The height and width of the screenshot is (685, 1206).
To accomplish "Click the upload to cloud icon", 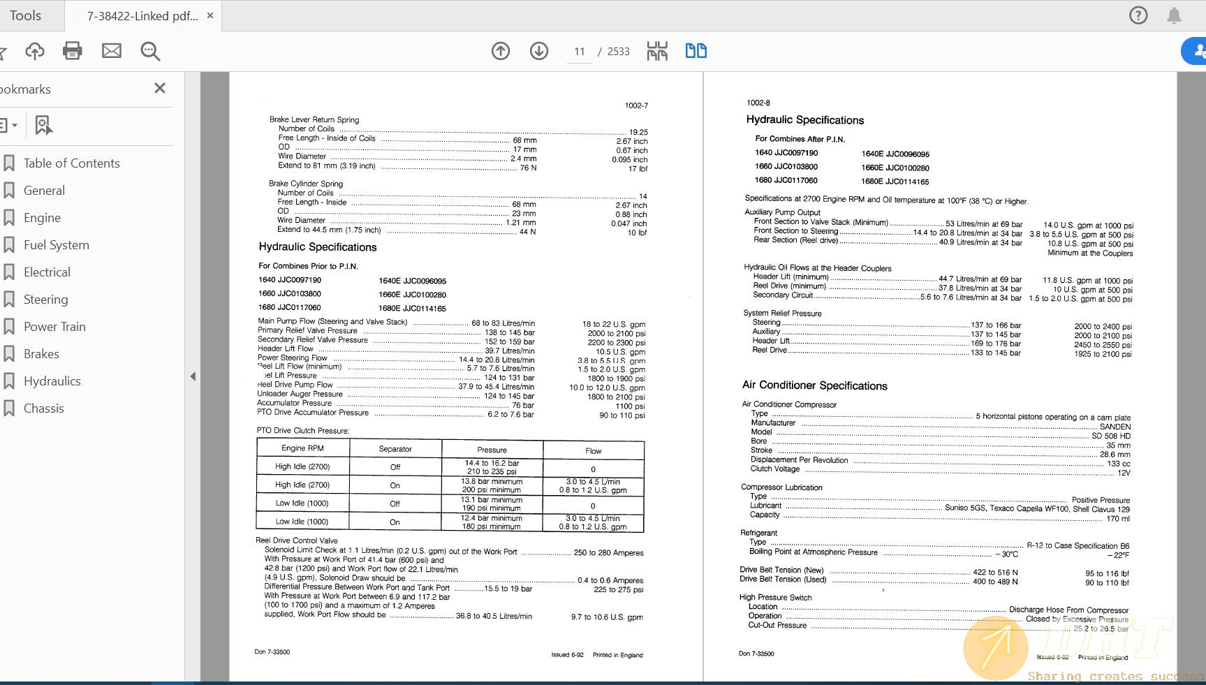I will (34, 51).
